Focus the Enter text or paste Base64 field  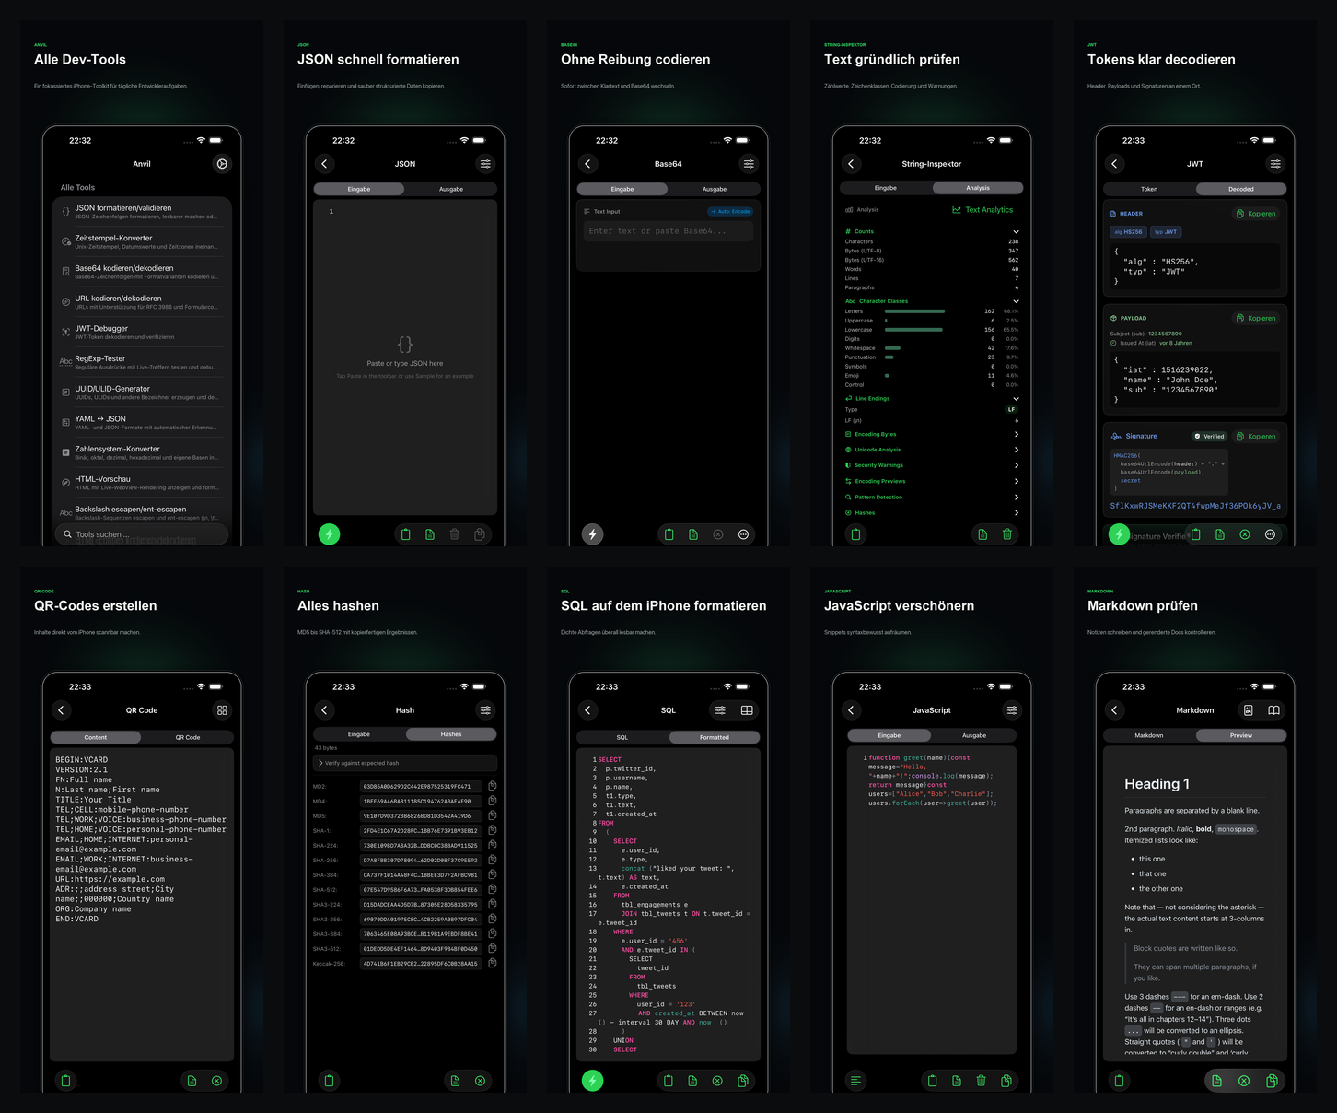(668, 231)
